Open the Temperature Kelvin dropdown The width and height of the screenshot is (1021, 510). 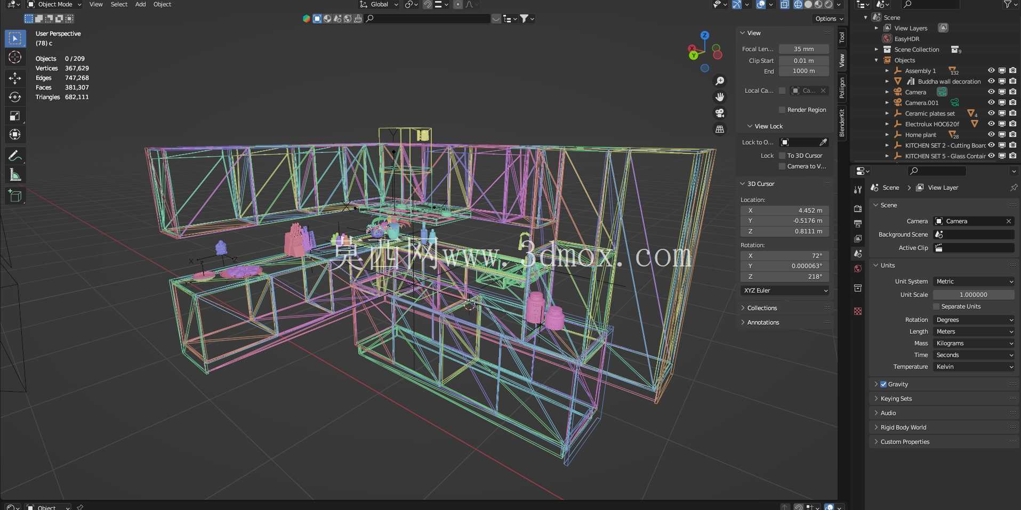(974, 367)
